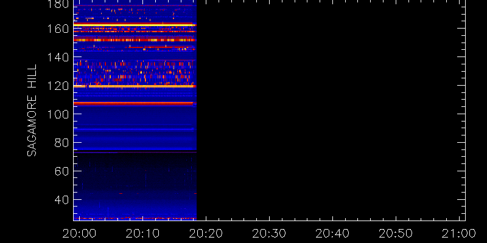Click the red band near 108

point(135,103)
